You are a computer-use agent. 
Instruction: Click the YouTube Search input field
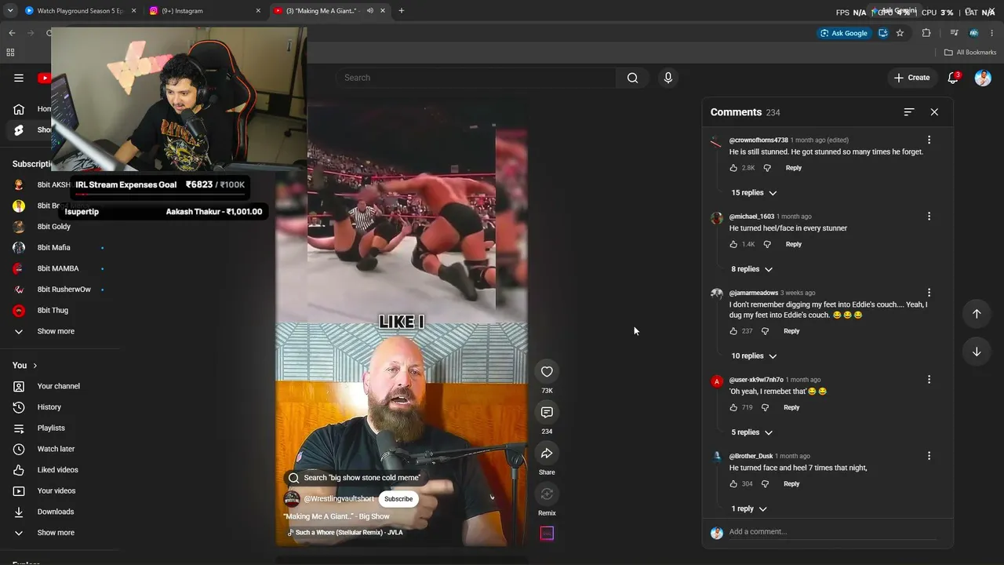(476, 78)
